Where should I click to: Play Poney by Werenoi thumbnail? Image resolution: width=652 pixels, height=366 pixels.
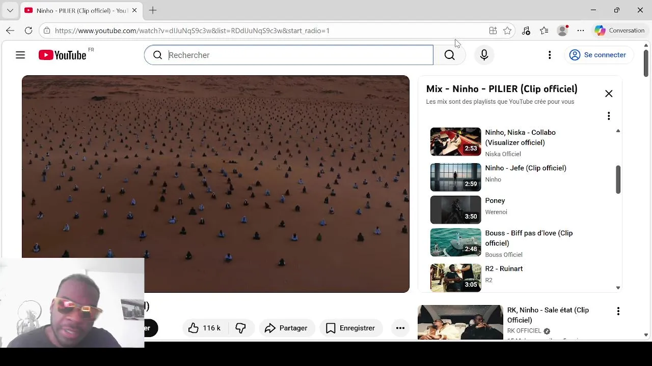455,209
